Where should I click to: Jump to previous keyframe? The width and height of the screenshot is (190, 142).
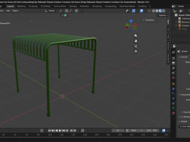pyautogui.click(x=53, y=131)
